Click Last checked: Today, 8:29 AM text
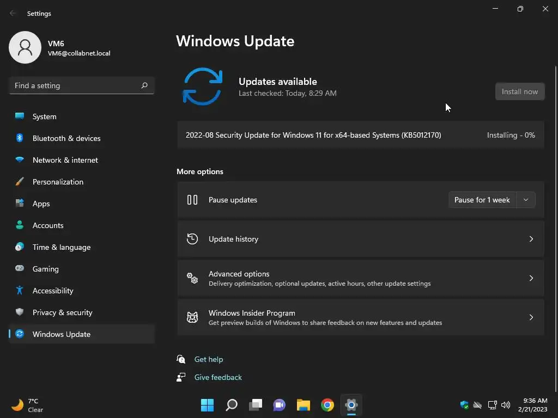Image resolution: width=558 pixels, height=418 pixels. coord(288,93)
